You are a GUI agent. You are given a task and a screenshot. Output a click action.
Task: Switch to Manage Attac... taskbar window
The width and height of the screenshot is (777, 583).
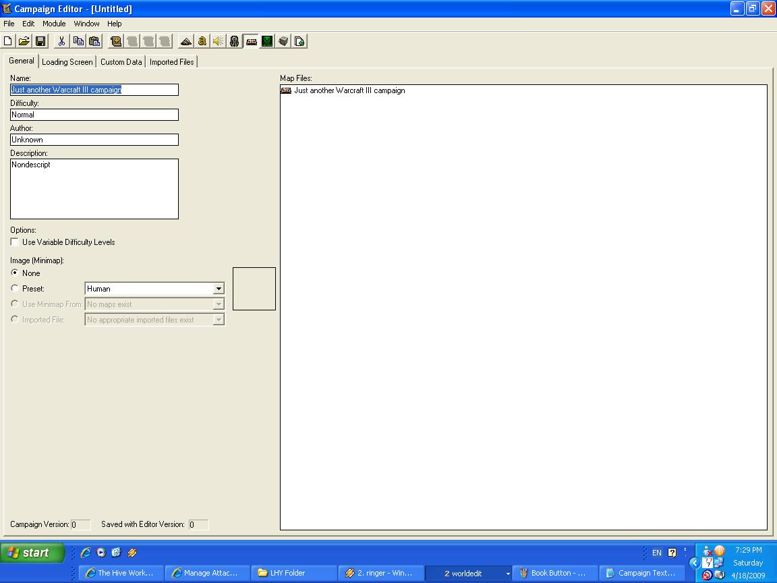click(207, 573)
